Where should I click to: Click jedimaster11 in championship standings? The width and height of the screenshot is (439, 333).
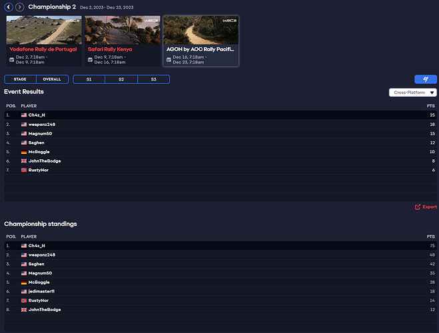click(x=41, y=291)
